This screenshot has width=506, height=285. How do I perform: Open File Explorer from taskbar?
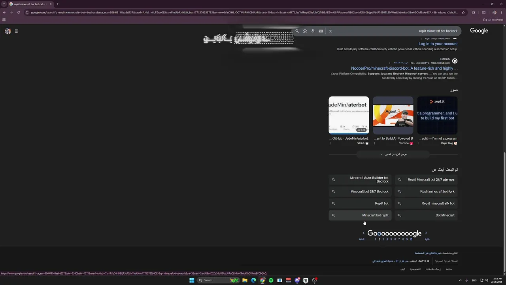[245, 280]
